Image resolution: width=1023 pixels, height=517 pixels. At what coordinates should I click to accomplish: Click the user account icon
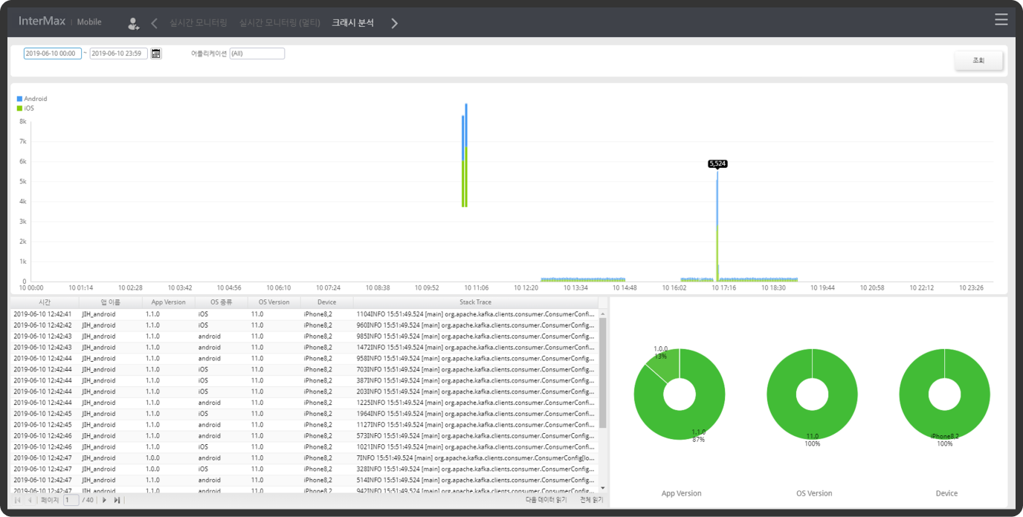tap(133, 24)
